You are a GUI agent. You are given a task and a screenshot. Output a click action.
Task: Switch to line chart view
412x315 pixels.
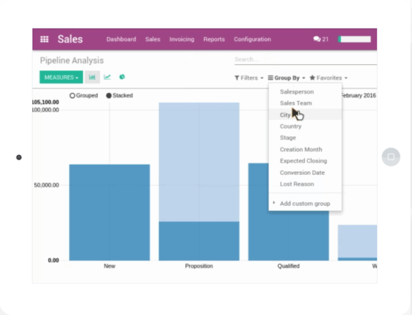click(107, 77)
